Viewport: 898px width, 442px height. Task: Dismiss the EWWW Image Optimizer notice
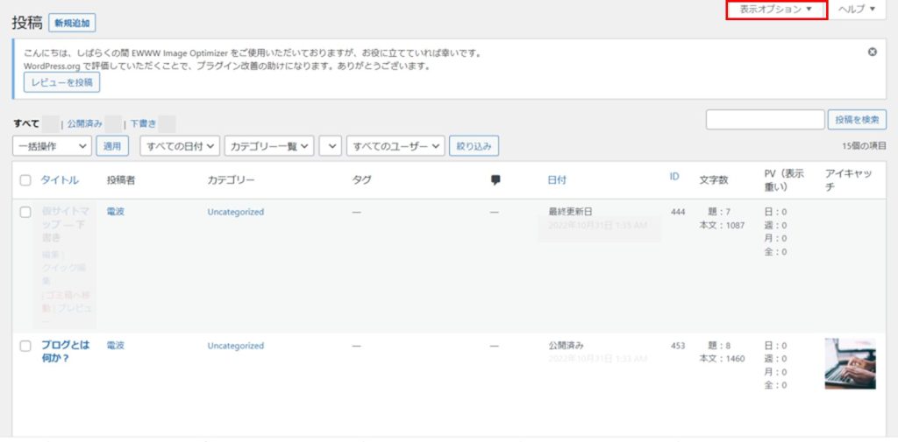pyautogui.click(x=872, y=52)
